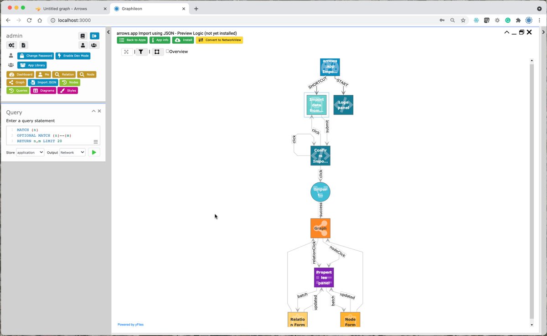Screen dimensions: 547x336
Task: Select the Import data from node
Action: click(x=316, y=105)
